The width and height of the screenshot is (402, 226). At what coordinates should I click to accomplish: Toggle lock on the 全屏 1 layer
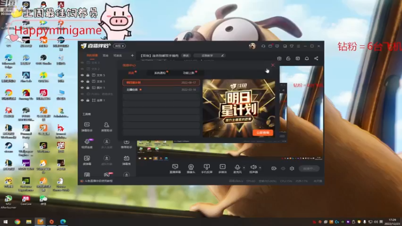point(87,100)
